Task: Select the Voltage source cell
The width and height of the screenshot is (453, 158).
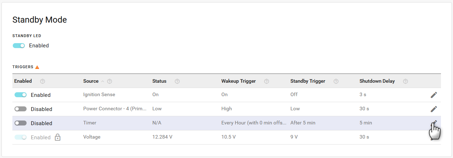Action: 92,137
